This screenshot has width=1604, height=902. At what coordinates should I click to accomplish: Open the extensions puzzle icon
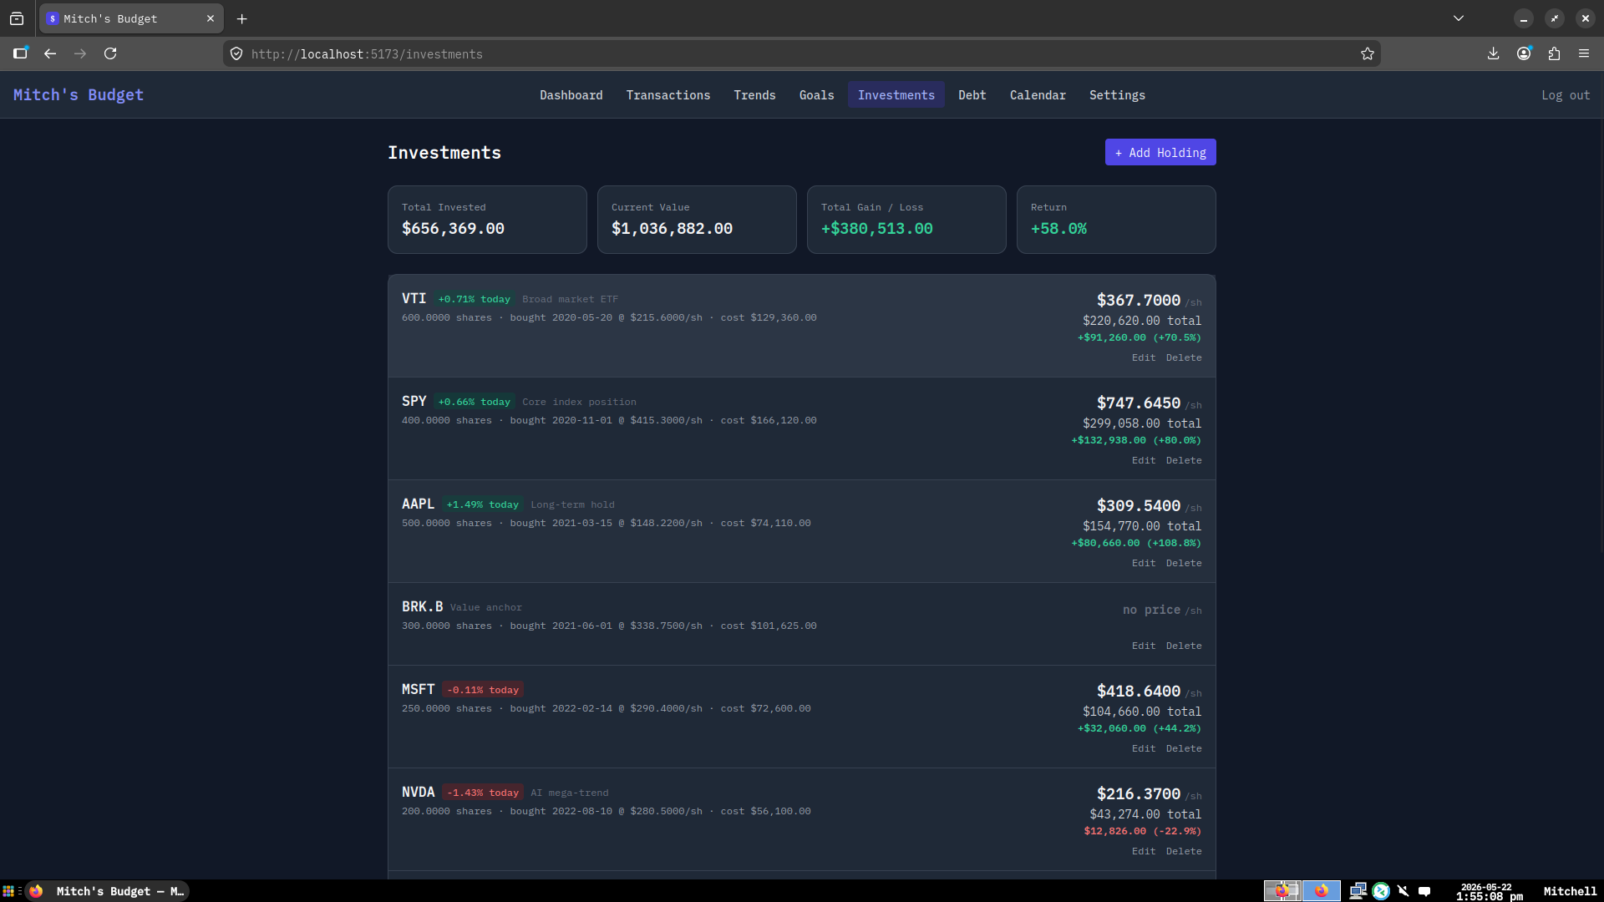point(1554,53)
